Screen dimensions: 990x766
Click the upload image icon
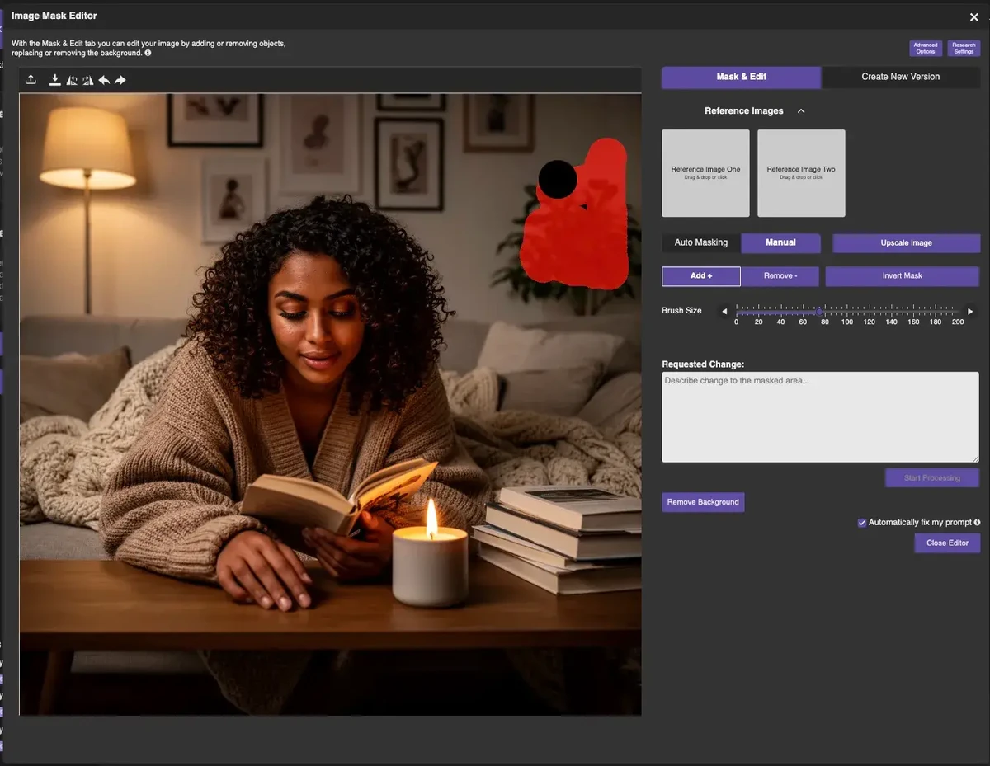pos(31,80)
